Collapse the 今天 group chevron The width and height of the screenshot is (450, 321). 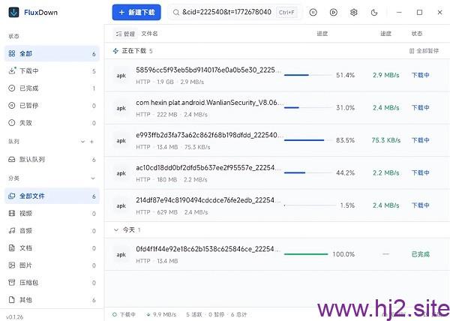(116, 229)
